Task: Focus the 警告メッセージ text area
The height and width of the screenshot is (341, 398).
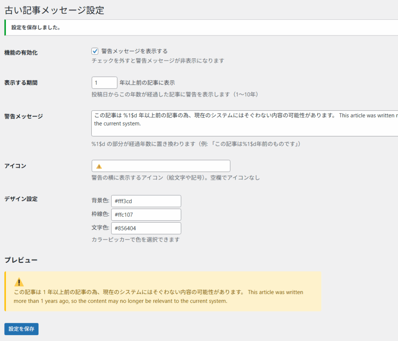Action: pos(245,123)
